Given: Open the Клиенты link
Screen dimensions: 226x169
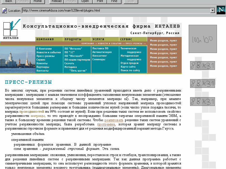Looking at the screenshot, I should pyautogui.click(x=42, y=63).
